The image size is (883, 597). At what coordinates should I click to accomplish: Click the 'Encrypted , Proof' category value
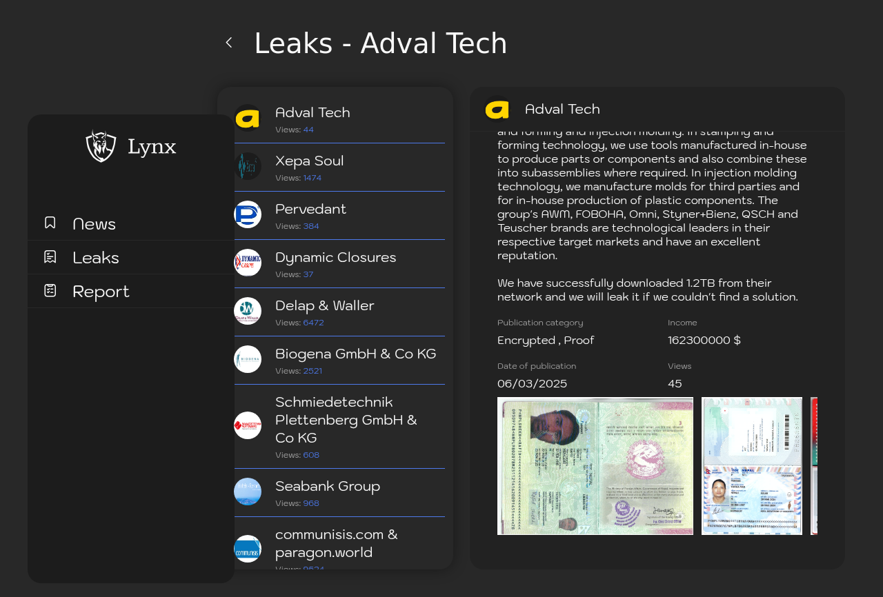(x=546, y=340)
